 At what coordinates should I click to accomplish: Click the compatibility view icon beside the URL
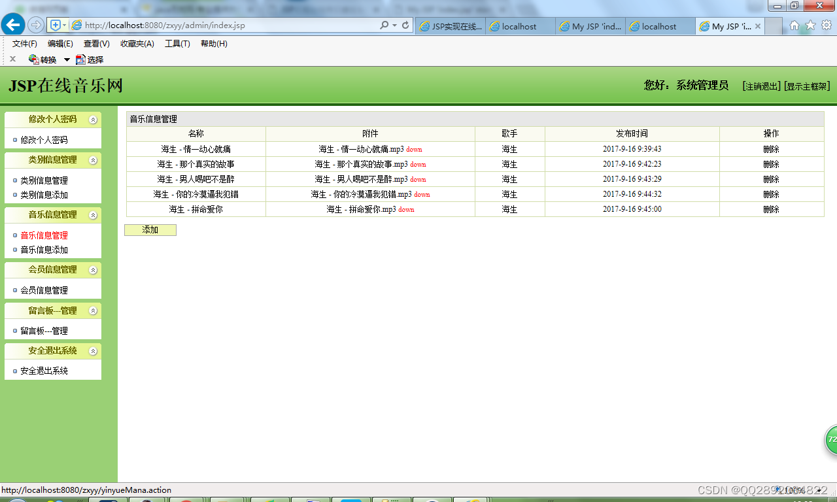(55, 25)
